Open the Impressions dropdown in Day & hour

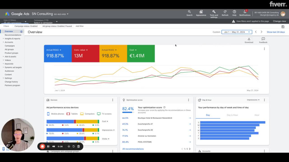coord(253,100)
